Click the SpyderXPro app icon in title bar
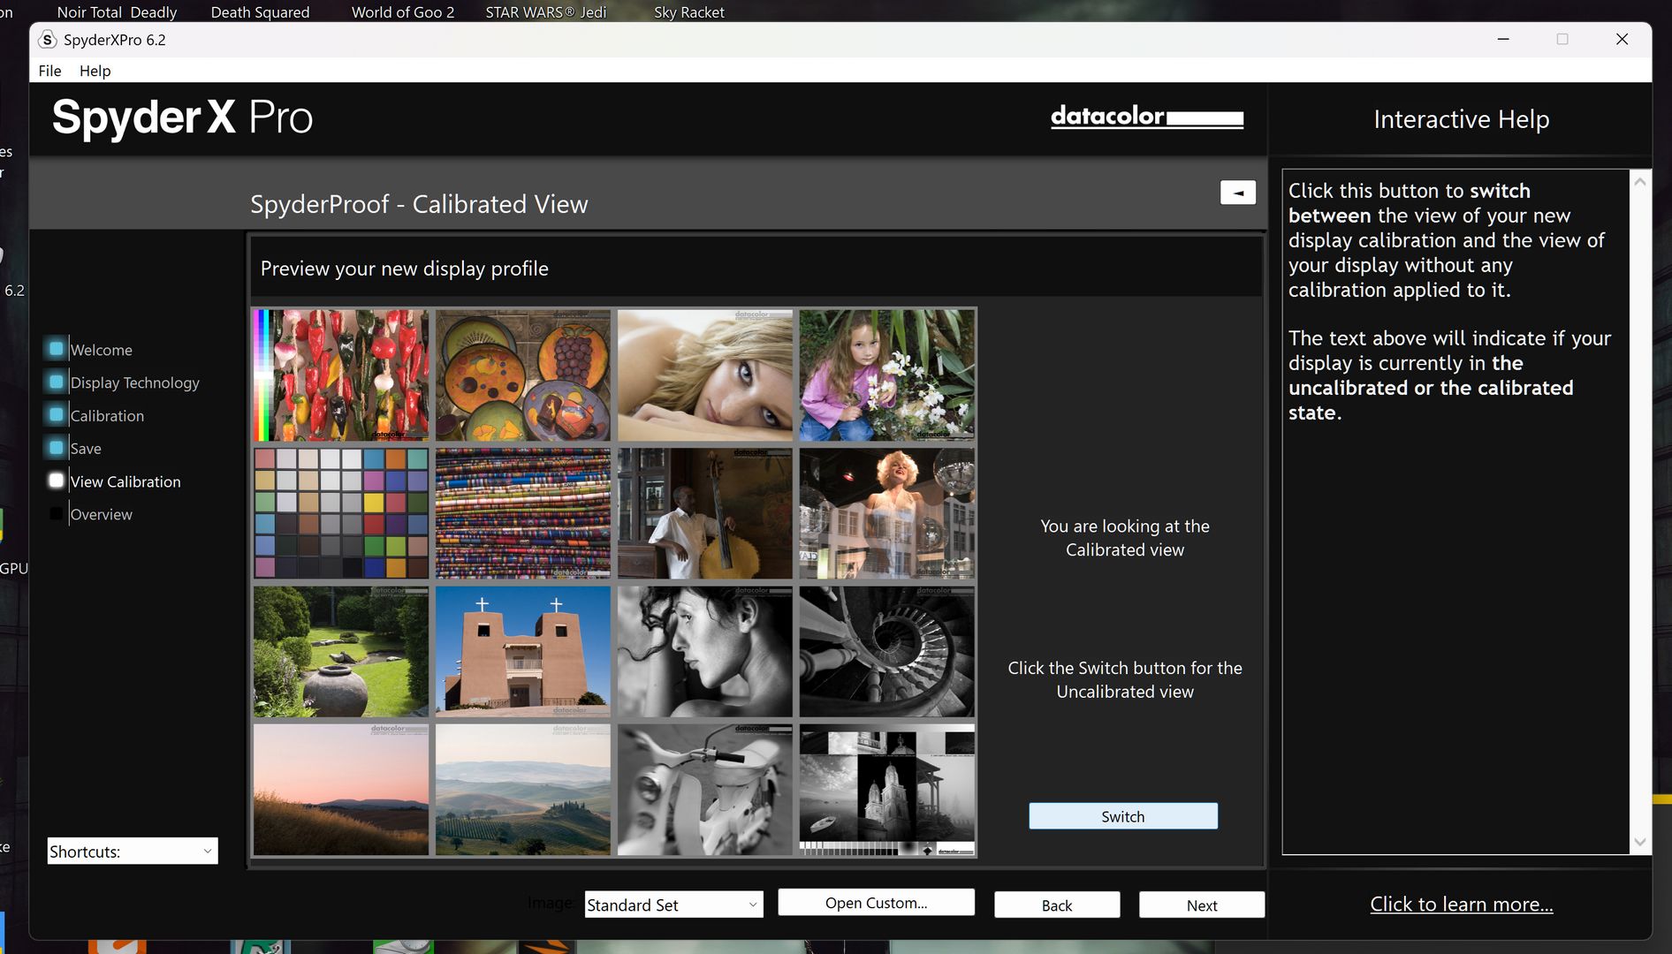The image size is (1672, 954). pos(48,40)
